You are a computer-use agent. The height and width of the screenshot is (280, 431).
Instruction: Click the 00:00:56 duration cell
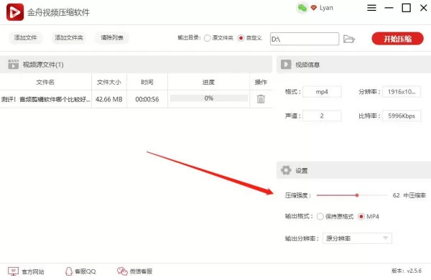click(147, 99)
